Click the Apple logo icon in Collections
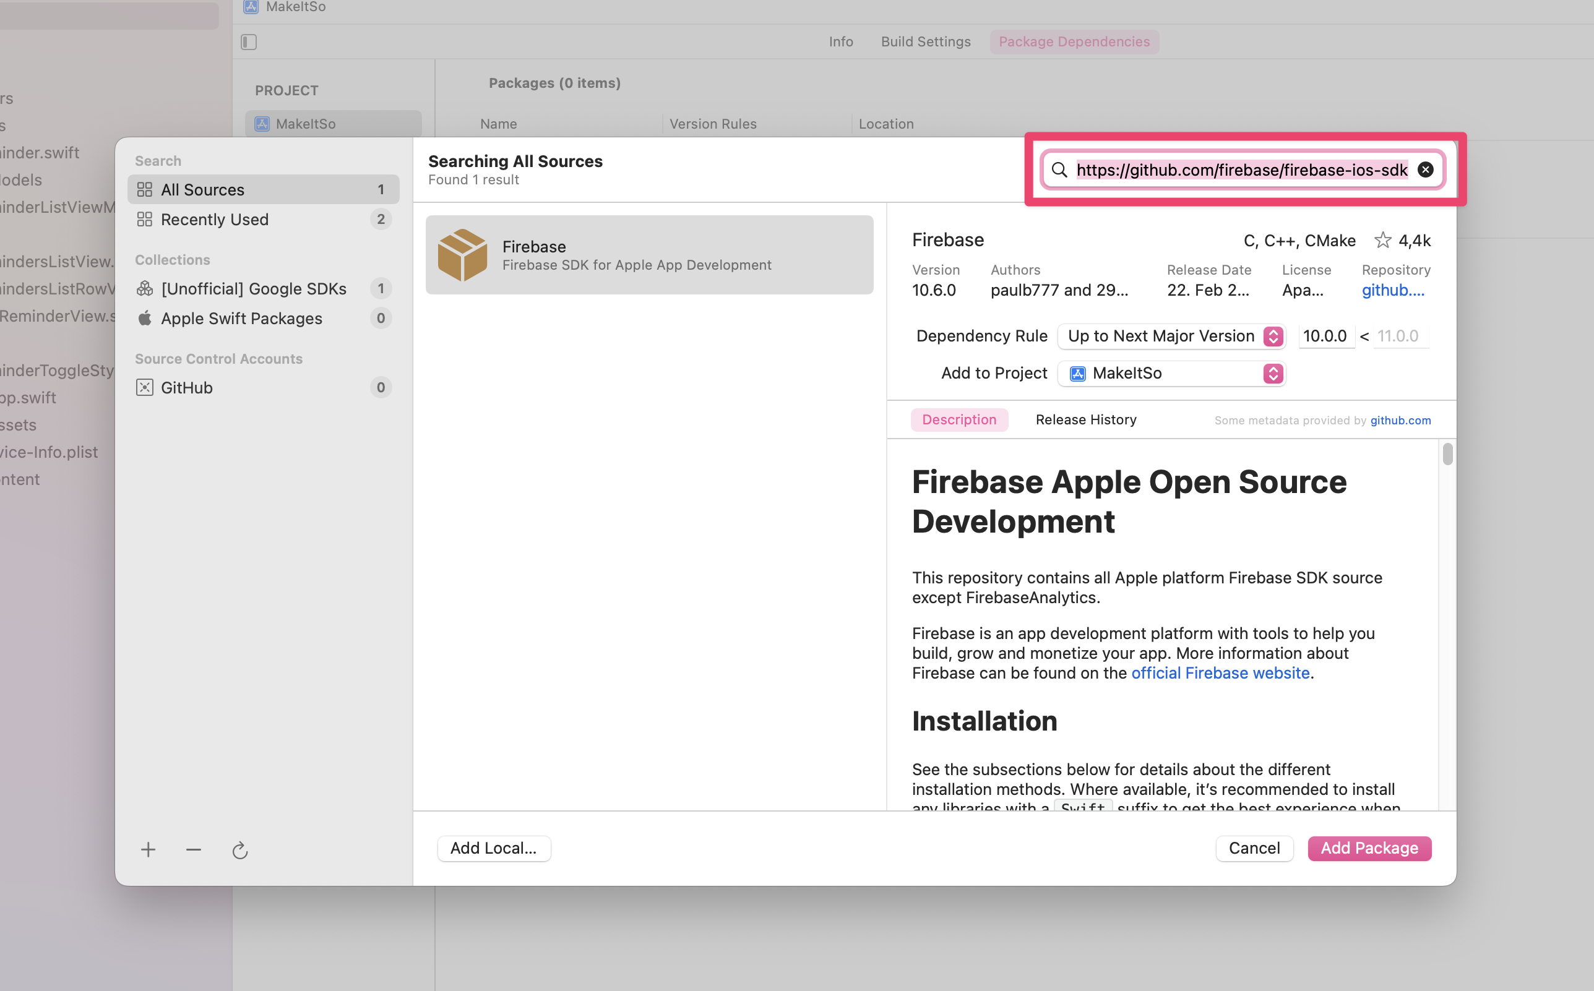This screenshot has width=1594, height=991. tap(145, 318)
